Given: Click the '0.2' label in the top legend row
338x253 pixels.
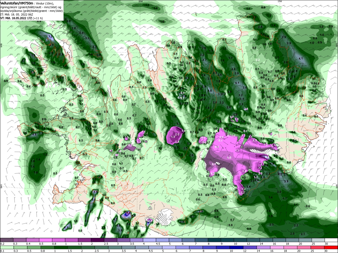Looking at the screenshot, I should [2, 244].
